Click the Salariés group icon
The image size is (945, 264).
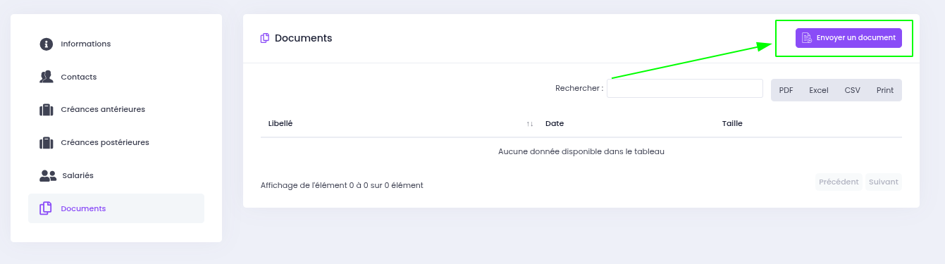click(48, 175)
